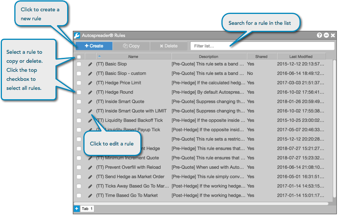Open help via the question mark icon
This screenshot has height=215, width=338.
[320, 35]
